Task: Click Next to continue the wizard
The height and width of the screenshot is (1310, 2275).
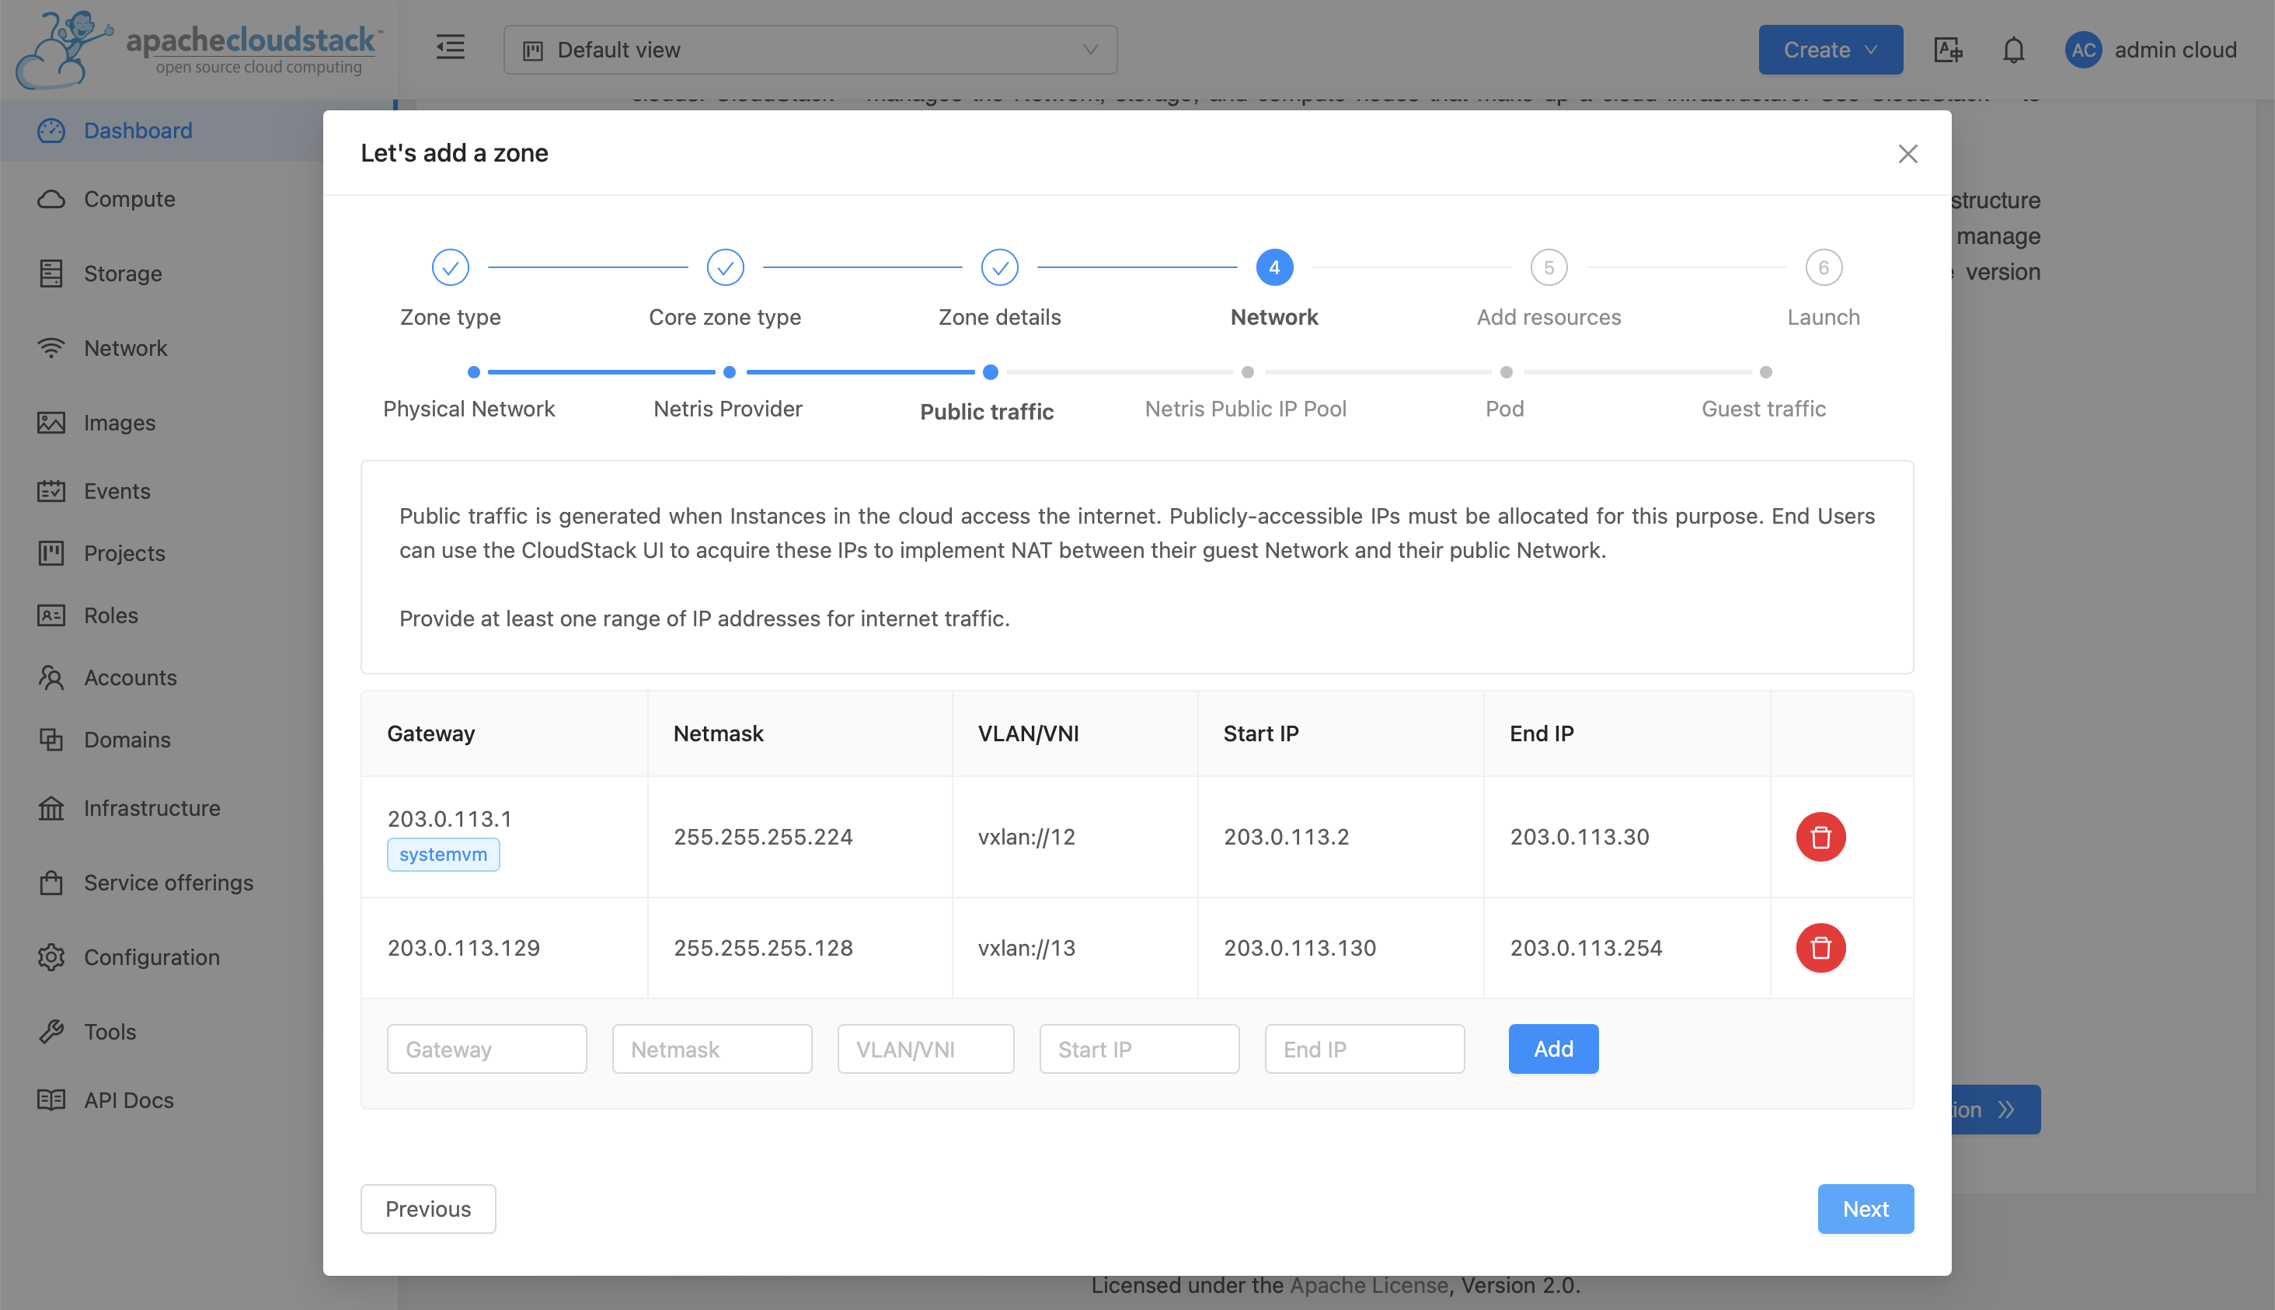Action: [x=1865, y=1209]
